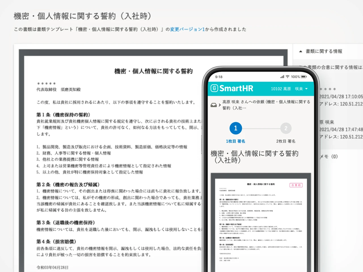Image resolution: width=363 pixels, height=272 pixels.
Task: Click the 2枚目 署名 step label
Action: (286, 141)
